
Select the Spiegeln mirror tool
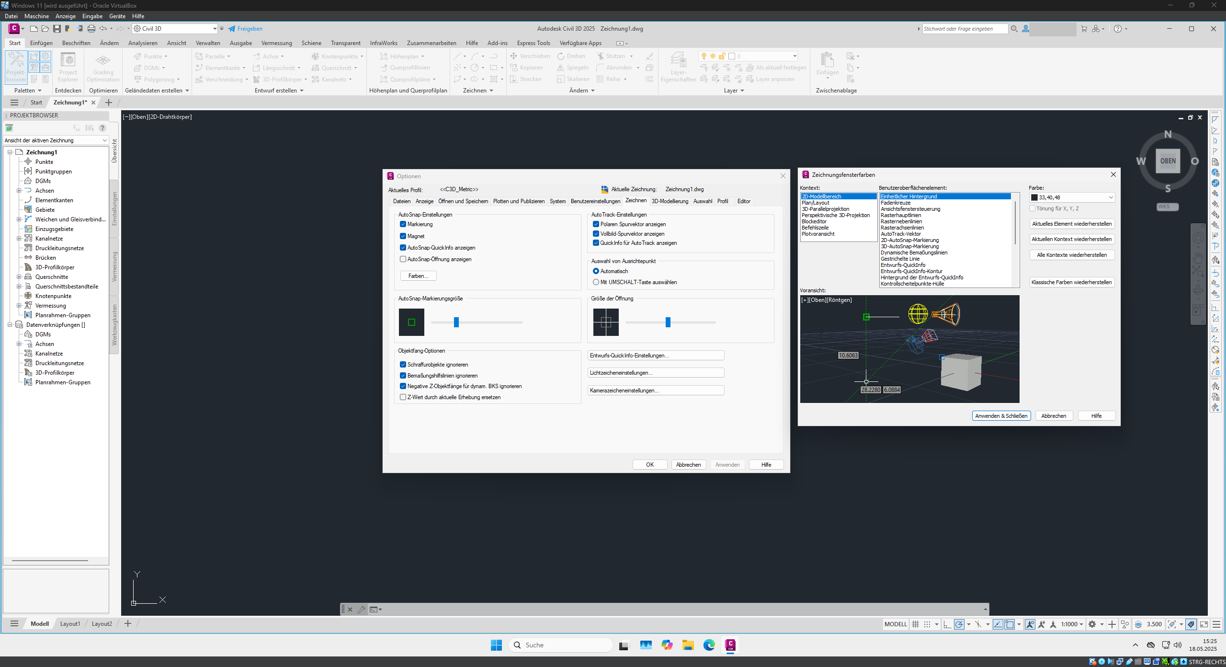click(x=572, y=68)
